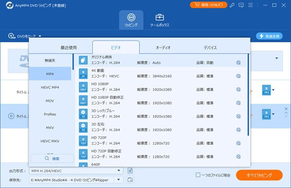Select the 4K 動画 preset name
The height and width of the screenshot is (188, 291).
[x=98, y=71]
